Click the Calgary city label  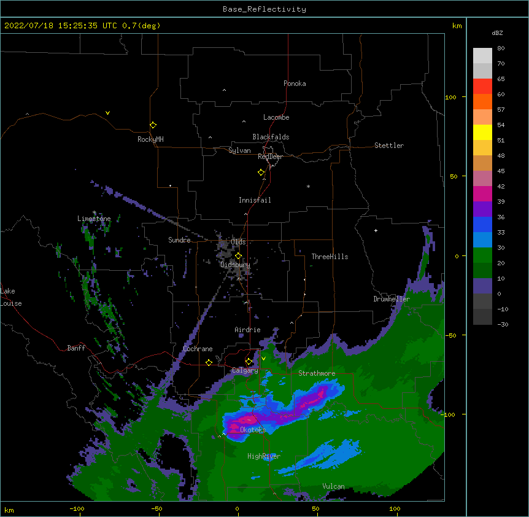click(245, 370)
